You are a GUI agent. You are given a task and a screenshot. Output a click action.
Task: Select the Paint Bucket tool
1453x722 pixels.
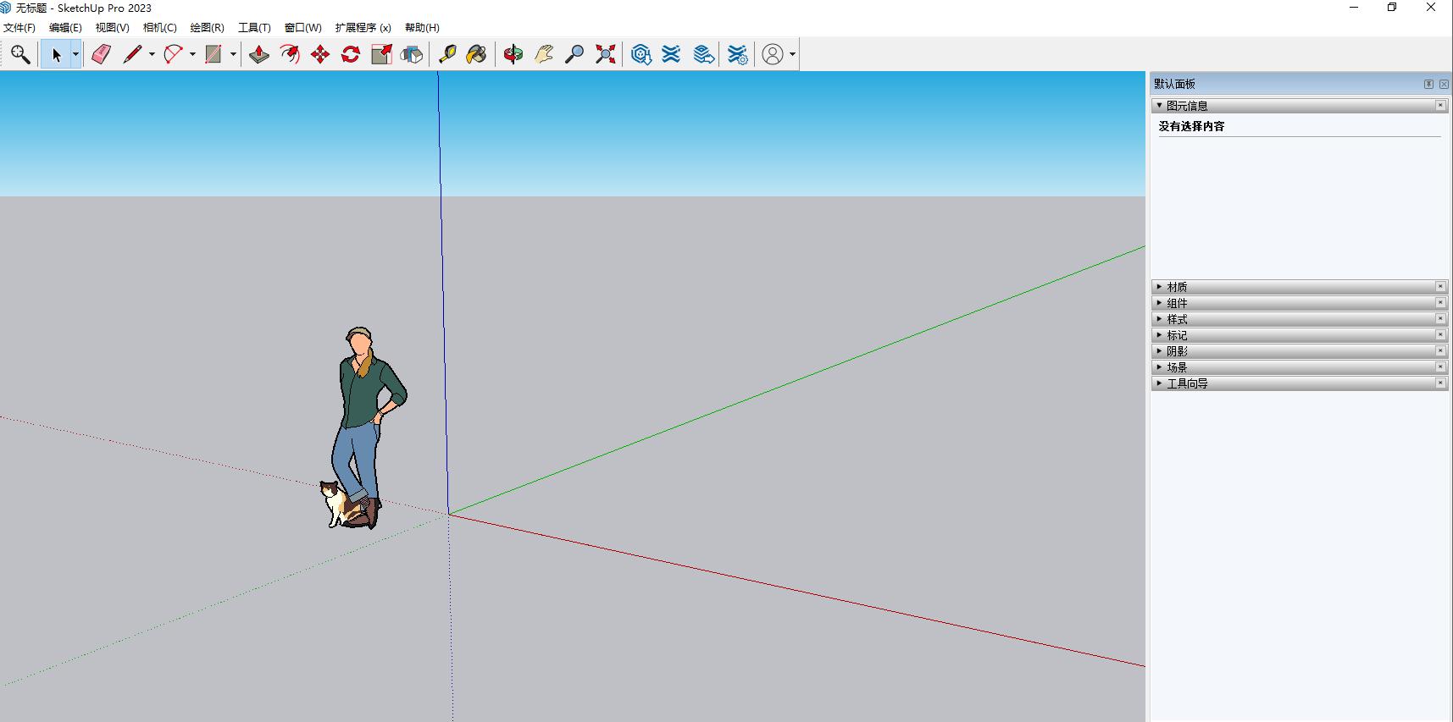pos(477,55)
